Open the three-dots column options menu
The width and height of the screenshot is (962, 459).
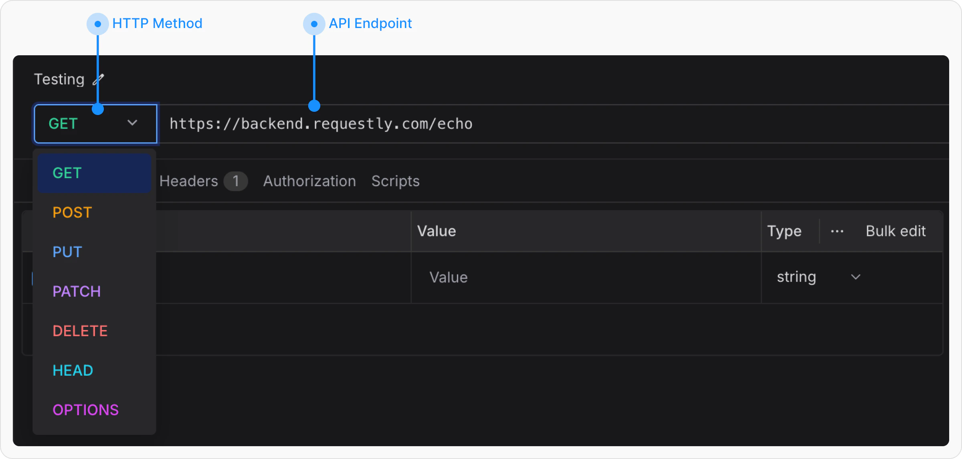837,231
